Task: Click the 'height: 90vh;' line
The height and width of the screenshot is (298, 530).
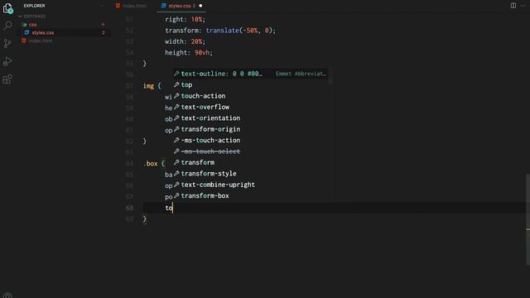Action: [189, 53]
